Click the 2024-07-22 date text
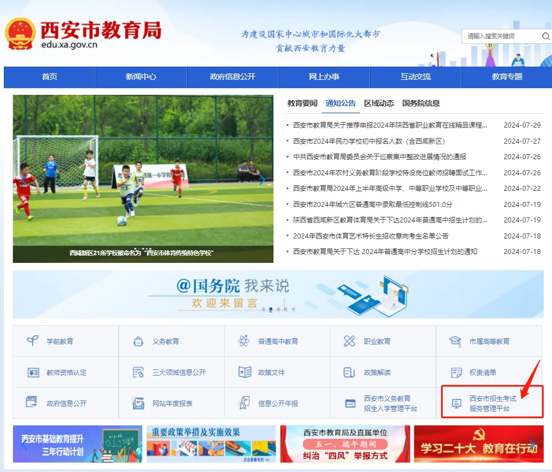 [522, 189]
